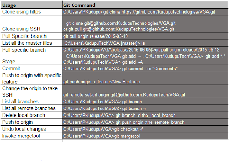The width and height of the screenshot is (229, 161).
Task: Click the List all remote branches cell
Action: tap(32, 108)
